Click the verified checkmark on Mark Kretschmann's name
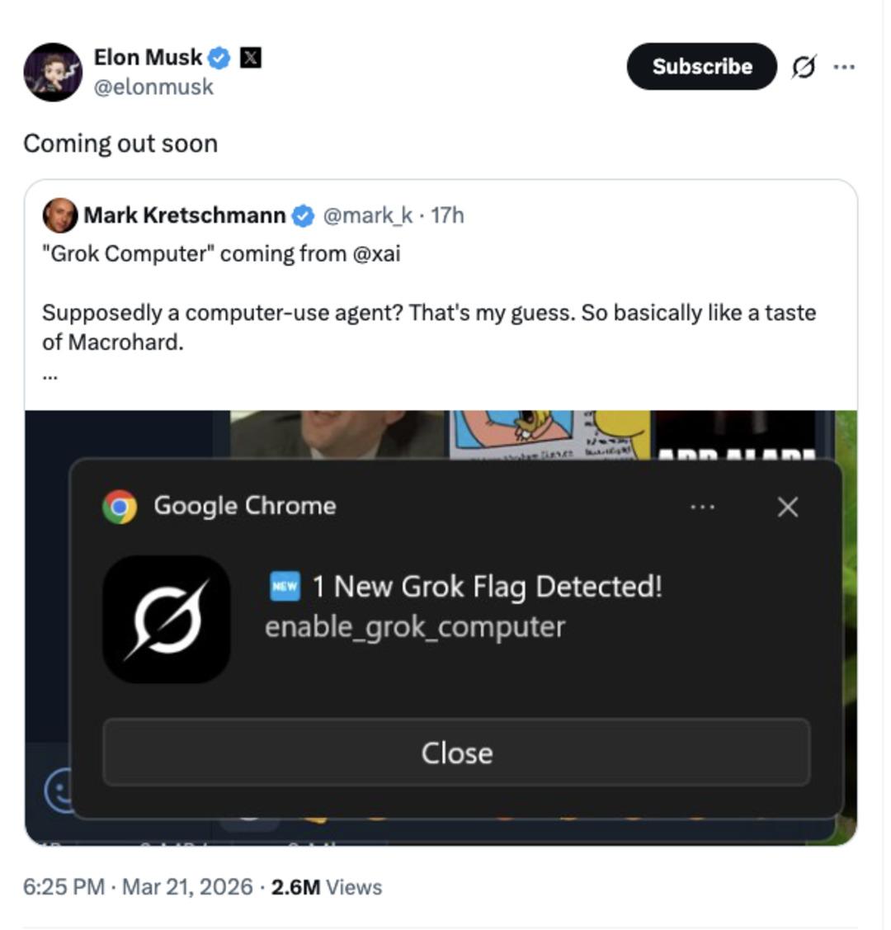891x930 pixels. [x=304, y=214]
